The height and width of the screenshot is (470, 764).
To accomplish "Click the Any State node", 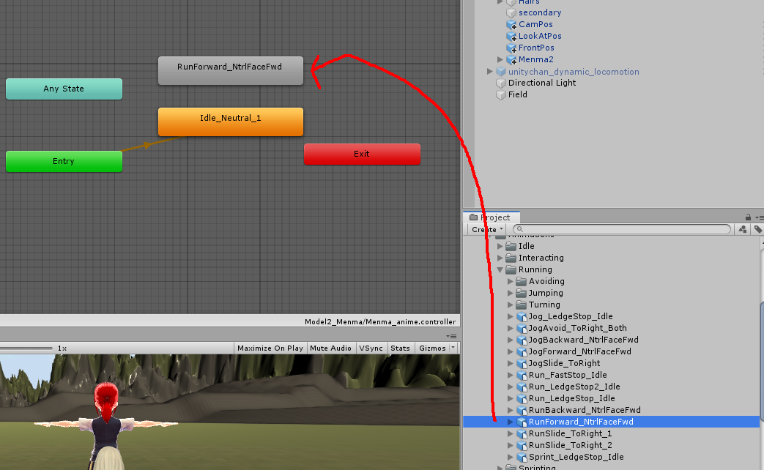I will 64,89.
